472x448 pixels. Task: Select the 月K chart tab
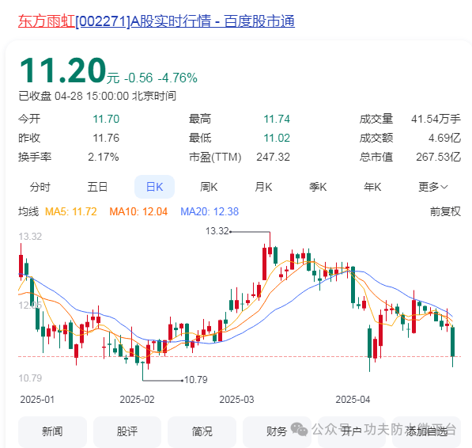(x=263, y=187)
